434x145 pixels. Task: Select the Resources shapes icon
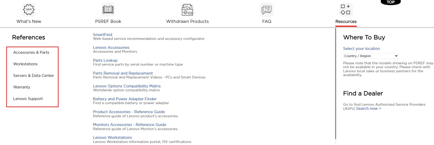[346, 10]
